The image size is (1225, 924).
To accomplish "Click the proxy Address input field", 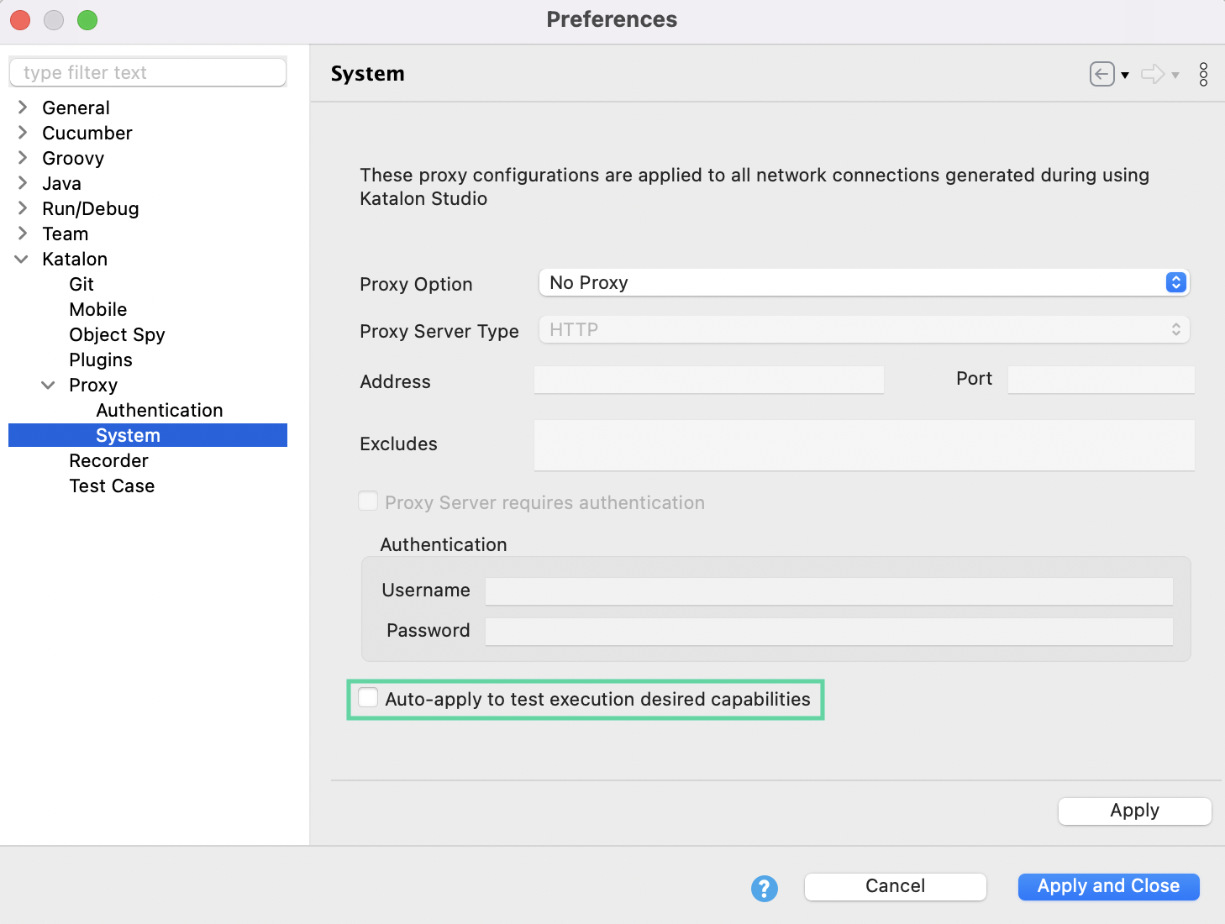I will [708, 380].
